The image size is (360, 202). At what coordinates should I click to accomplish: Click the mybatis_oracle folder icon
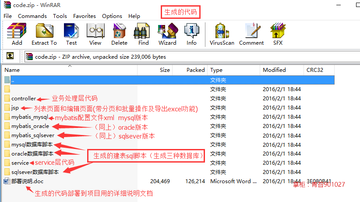[x=7, y=126]
